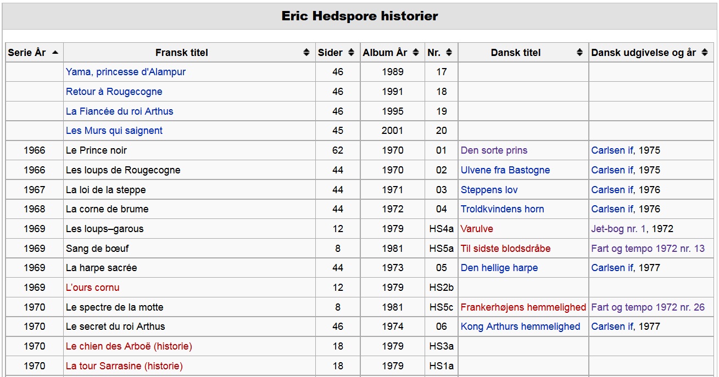Sort table by Serie År column arrow
Screen dimensions: 719x377
tap(55, 53)
